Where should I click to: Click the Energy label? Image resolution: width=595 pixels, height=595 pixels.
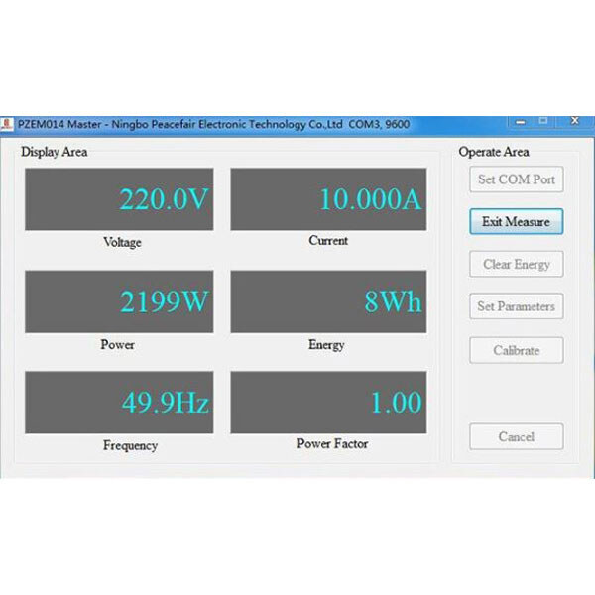326,345
